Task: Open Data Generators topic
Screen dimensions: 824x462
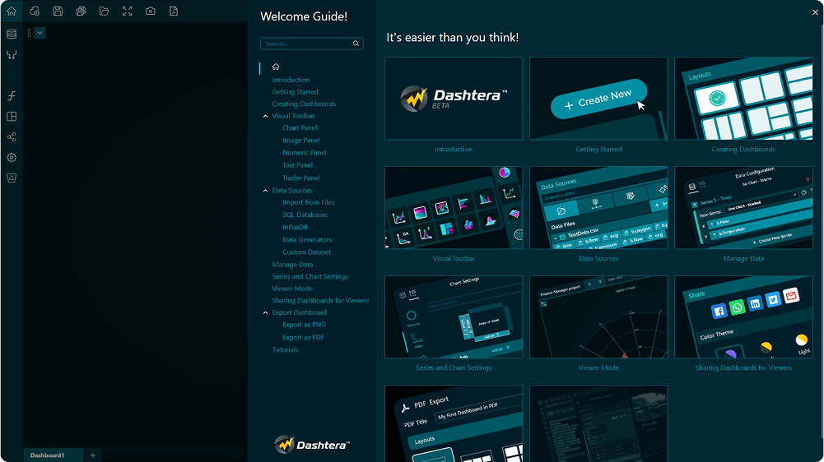Action: (x=307, y=239)
